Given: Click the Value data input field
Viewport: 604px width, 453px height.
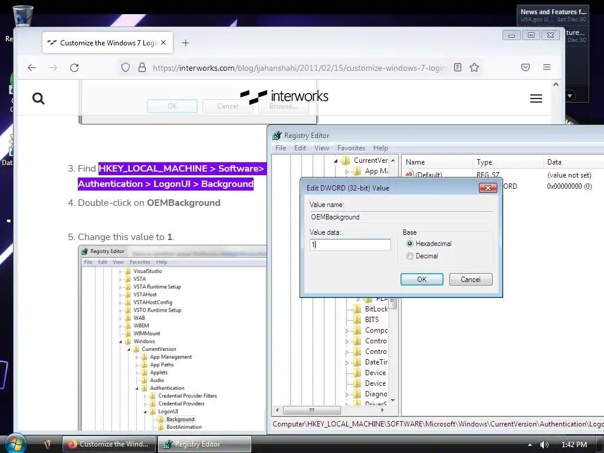Looking at the screenshot, I should (350, 245).
